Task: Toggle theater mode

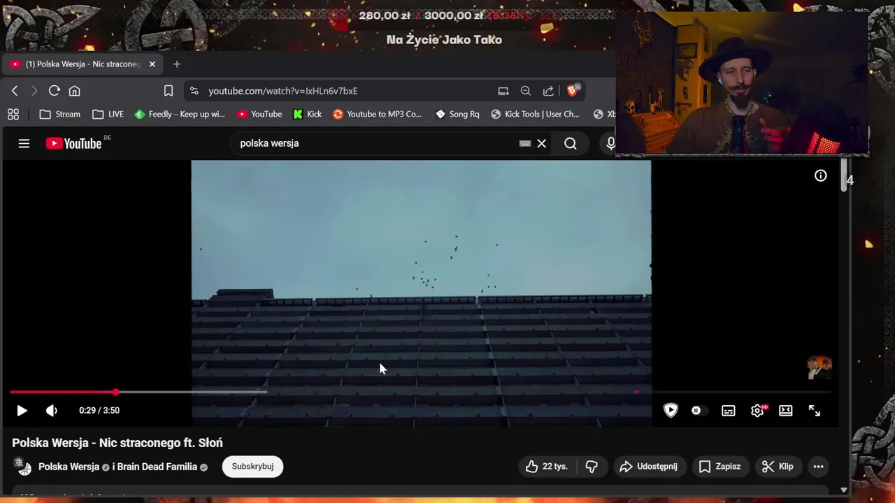Action: coord(786,411)
